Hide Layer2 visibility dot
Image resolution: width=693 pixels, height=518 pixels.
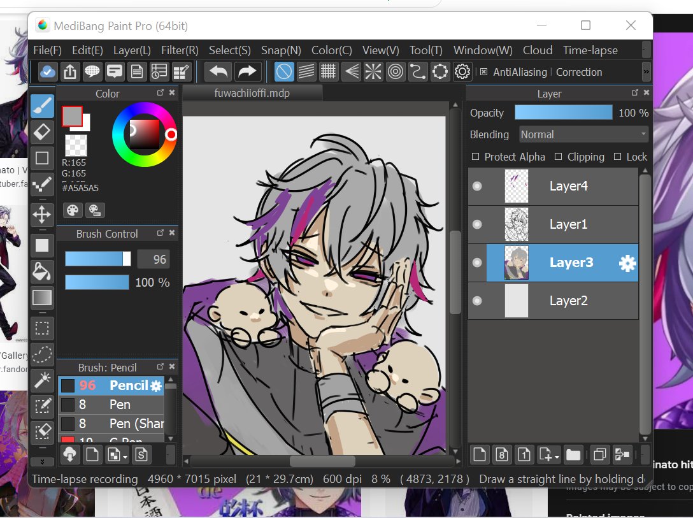477,301
